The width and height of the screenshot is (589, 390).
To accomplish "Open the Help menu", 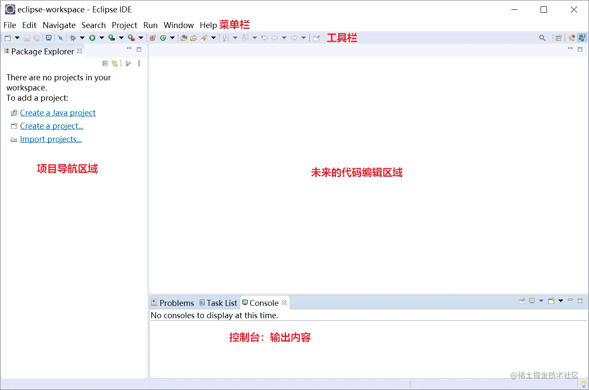I will pos(208,25).
